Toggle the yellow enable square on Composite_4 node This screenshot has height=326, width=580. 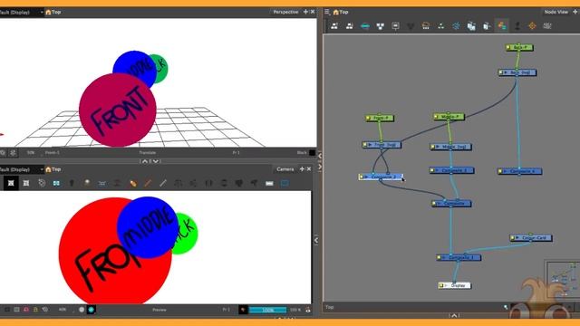pos(500,171)
